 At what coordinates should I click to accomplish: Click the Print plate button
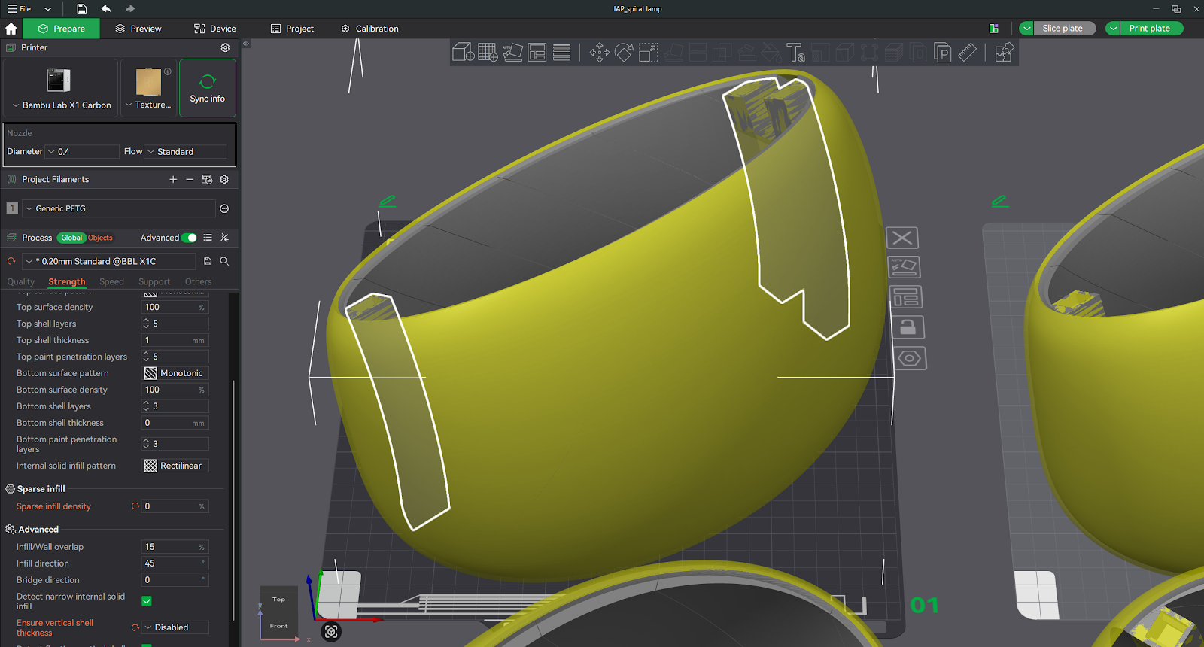point(1151,29)
